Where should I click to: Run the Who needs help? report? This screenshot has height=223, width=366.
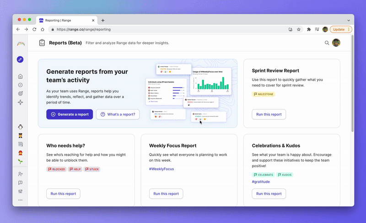point(63,194)
